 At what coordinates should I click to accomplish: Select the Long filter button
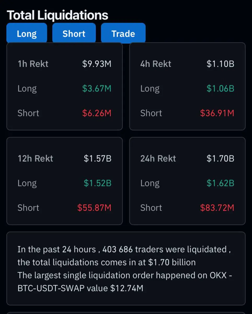[27, 33]
